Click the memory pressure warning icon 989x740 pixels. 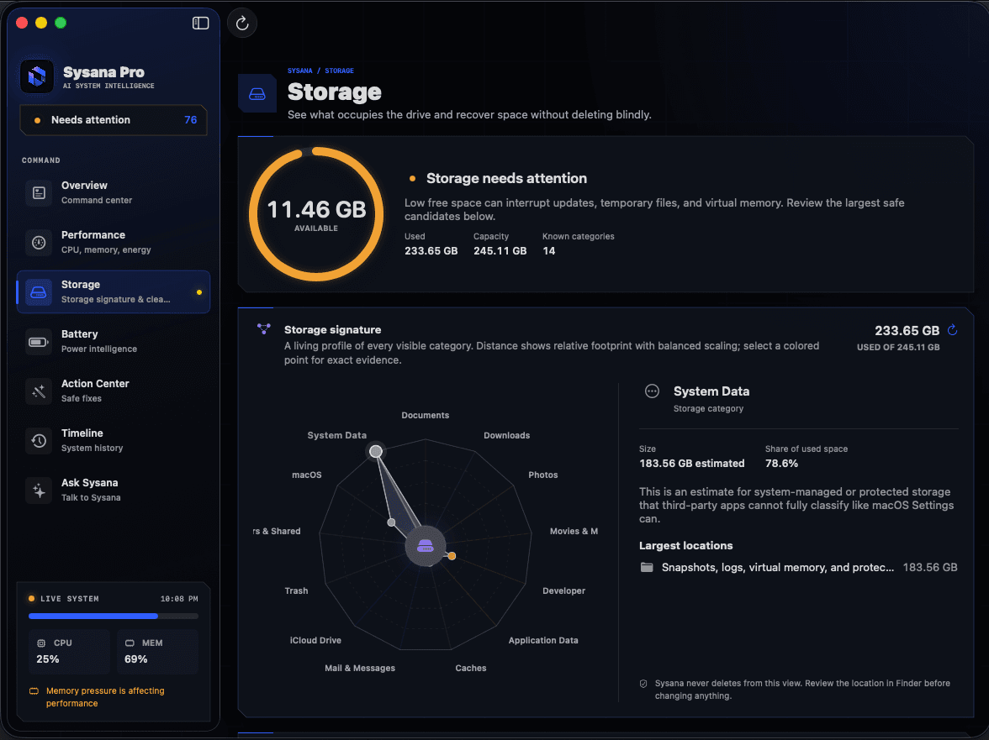pos(34,691)
